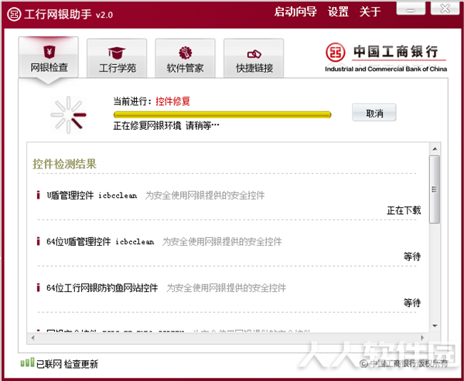The width and height of the screenshot is (464, 381).
Task: Open the 关于 menu item
Action: [370, 12]
